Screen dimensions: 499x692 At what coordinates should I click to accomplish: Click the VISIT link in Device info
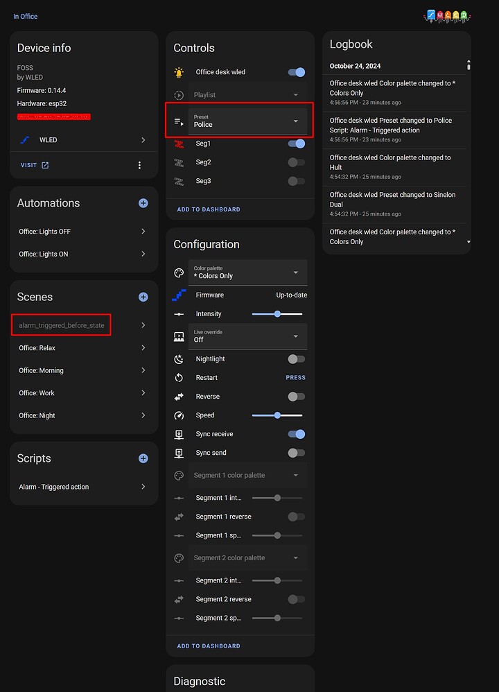coord(35,165)
